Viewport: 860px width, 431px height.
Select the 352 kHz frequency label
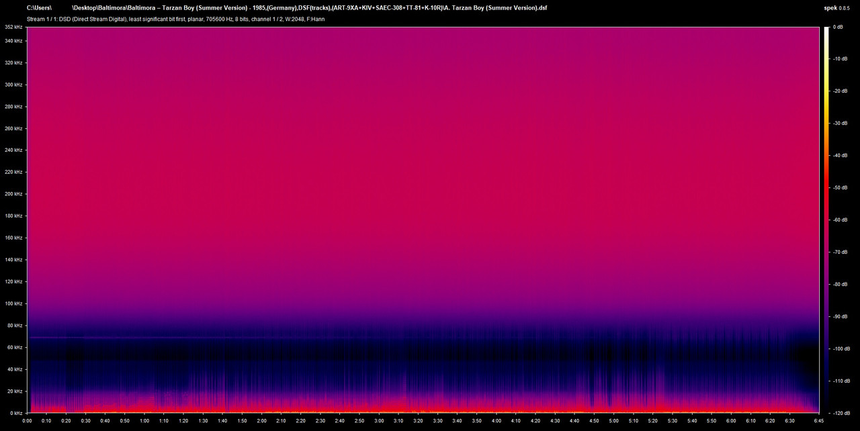(14, 28)
